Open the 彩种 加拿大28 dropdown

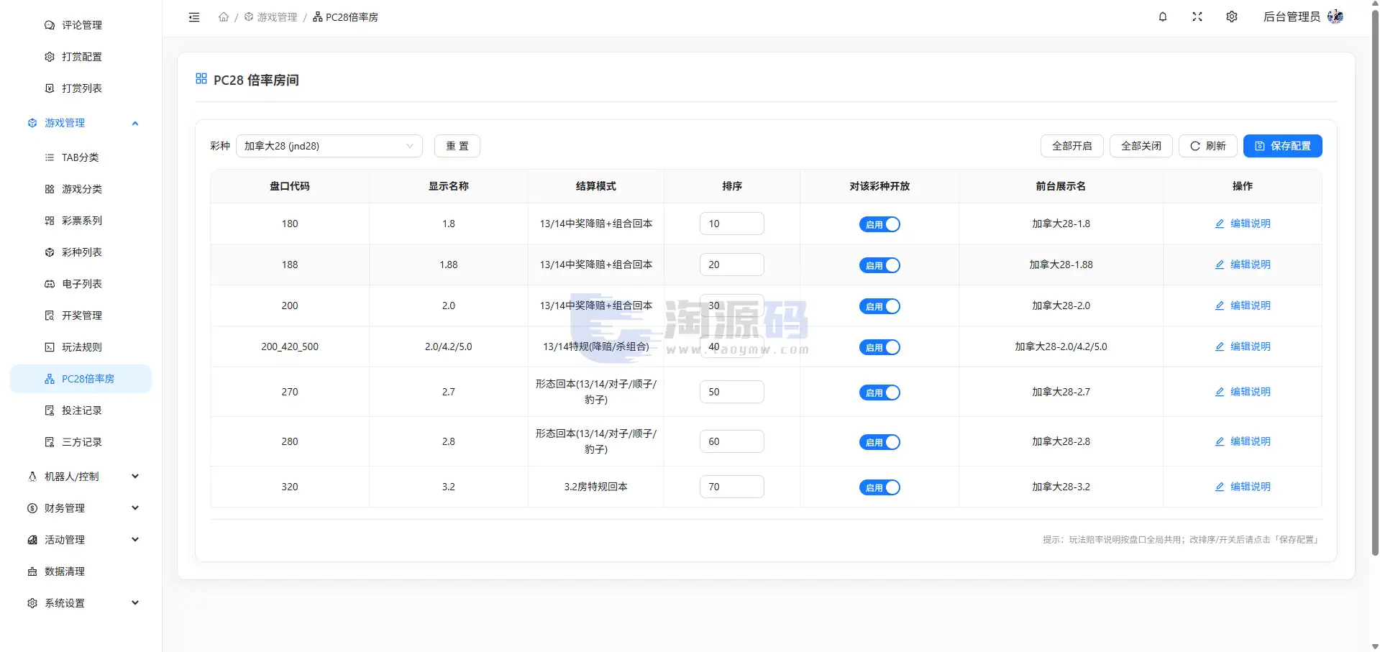pos(329,146)
